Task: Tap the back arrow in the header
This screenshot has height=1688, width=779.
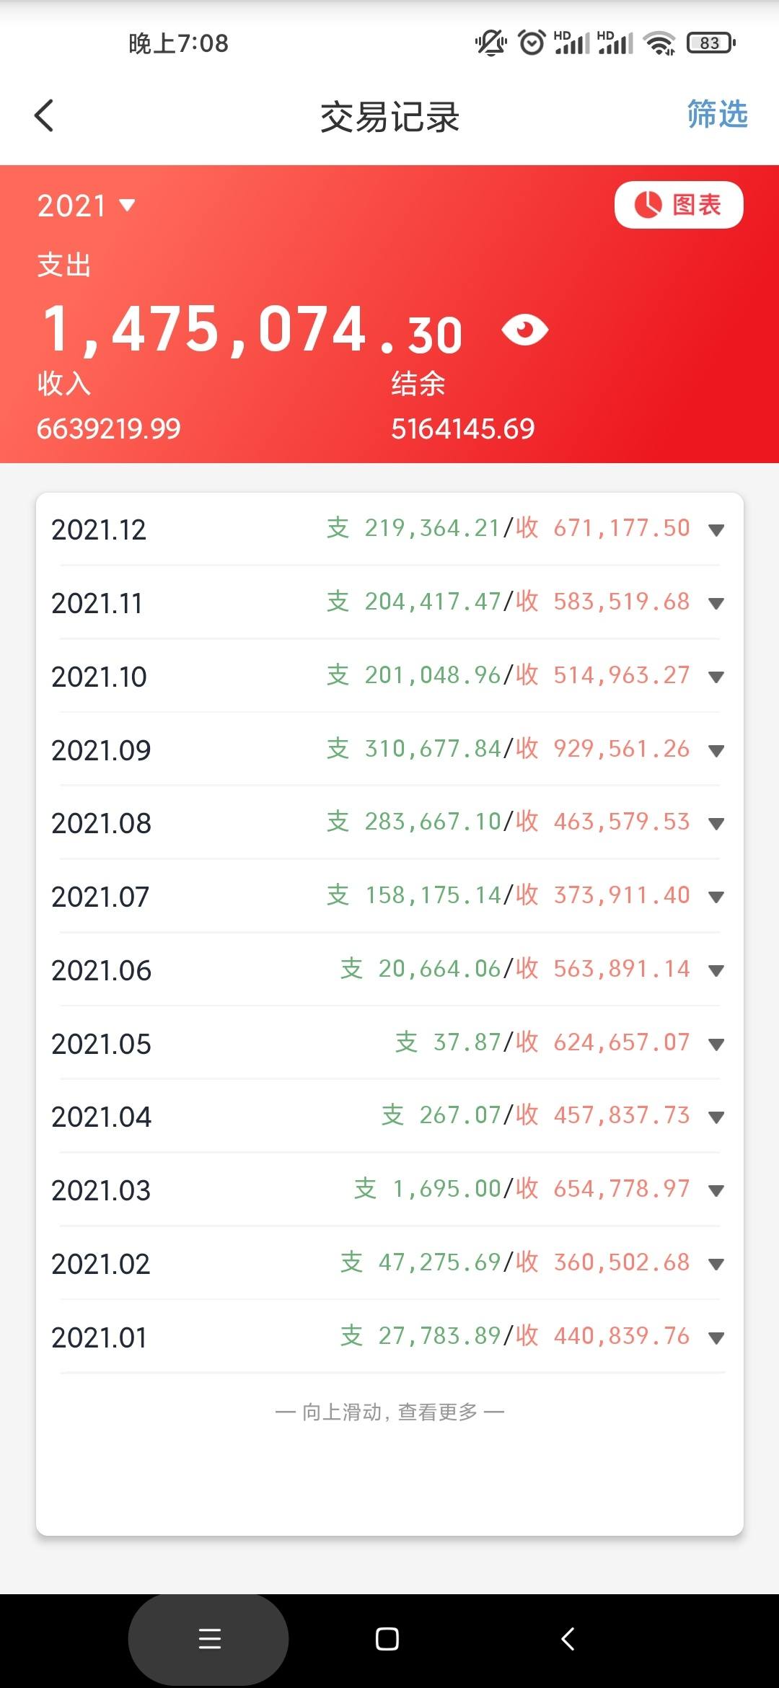Action: pos(44,115)
